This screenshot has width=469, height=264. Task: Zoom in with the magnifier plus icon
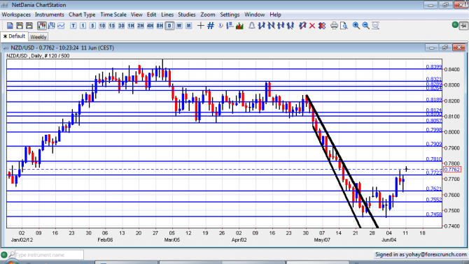pyautogui.click(x=356, y=26)
